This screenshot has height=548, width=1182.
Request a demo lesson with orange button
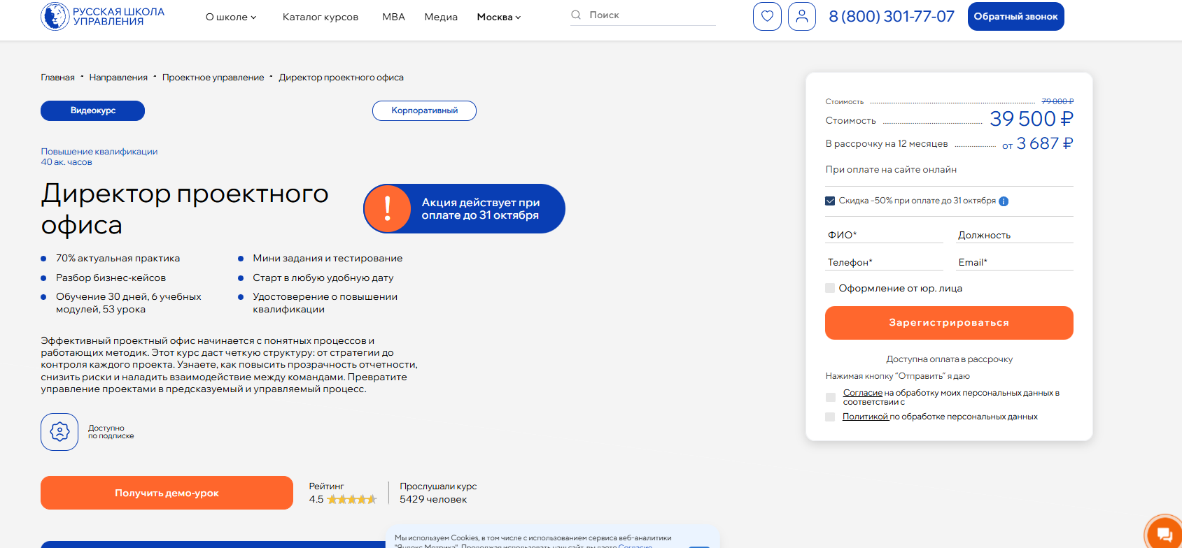coord(167,493)
